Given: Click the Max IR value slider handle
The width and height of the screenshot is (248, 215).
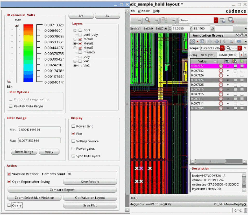Looking at the screenshot, I should point(17,25).
